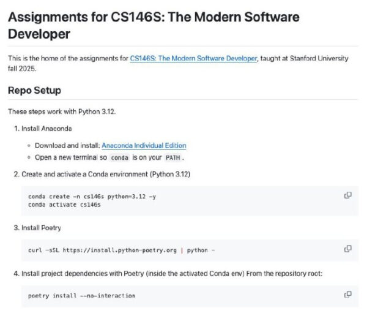Screen dimensions: 367x316
Task: Click the curl -sSL command text
Action: coord(121,250)
